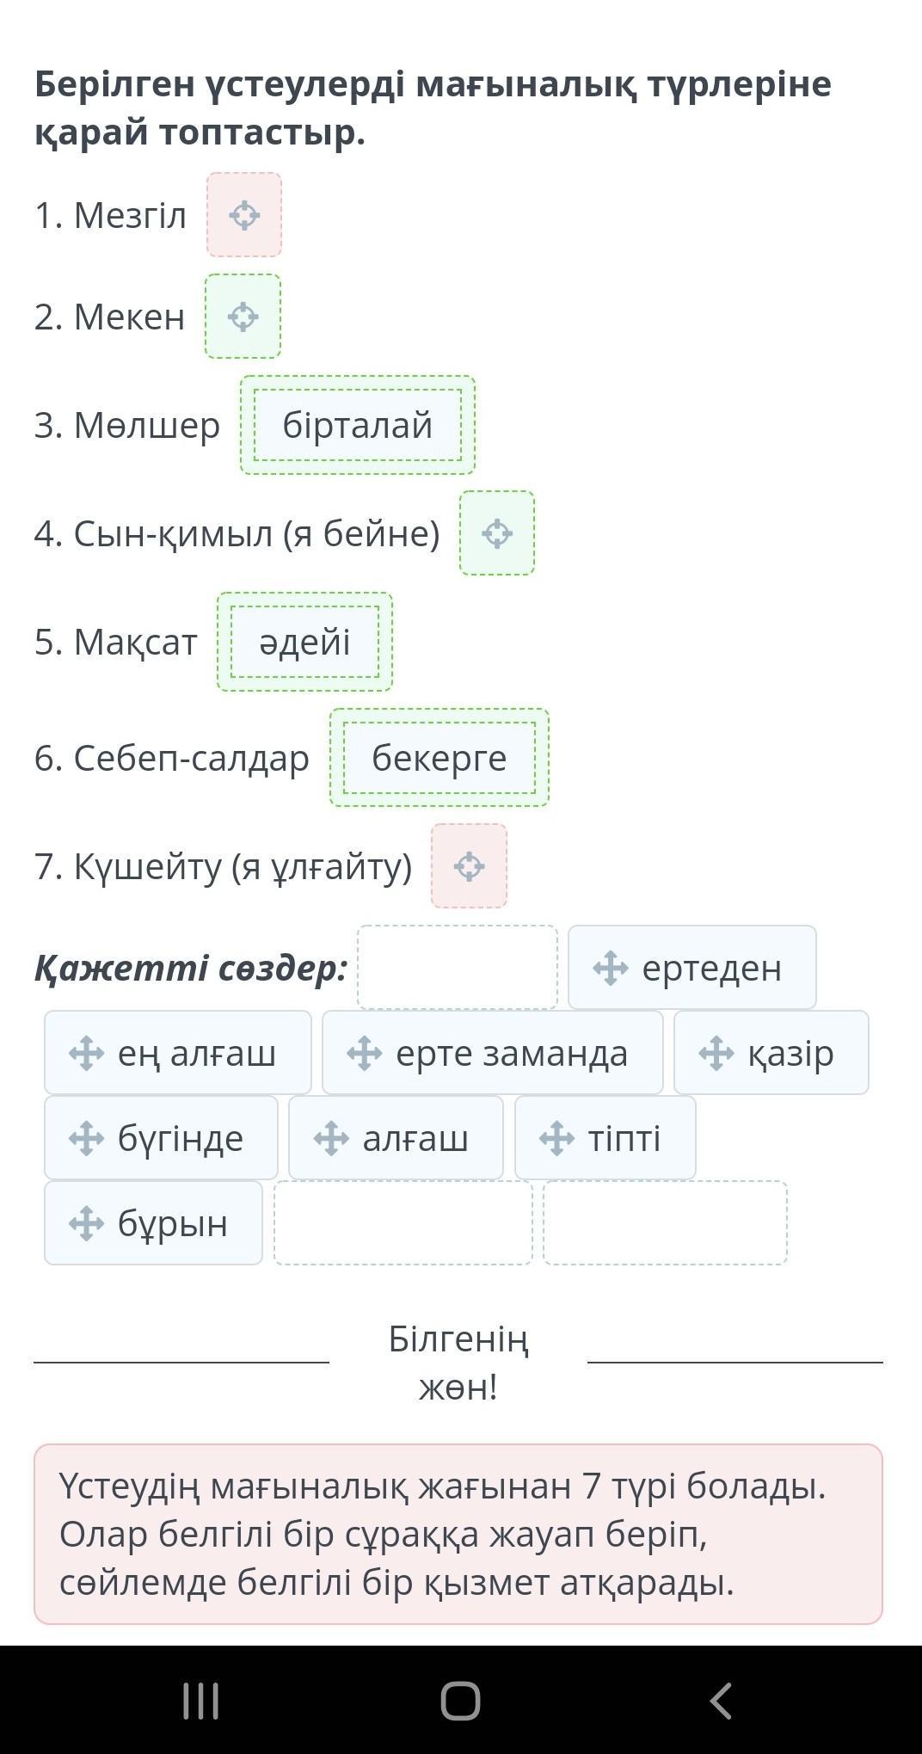
Task: Click the empty slot before ертеден
Action: coord(458,968)
